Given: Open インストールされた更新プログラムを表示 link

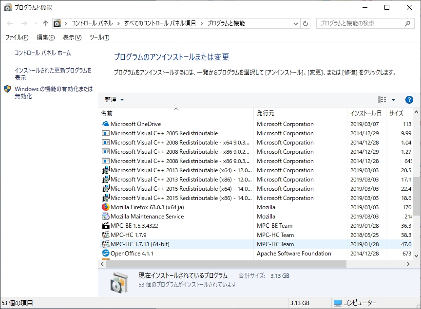Looking at the screenshot, I should [53, 74].
